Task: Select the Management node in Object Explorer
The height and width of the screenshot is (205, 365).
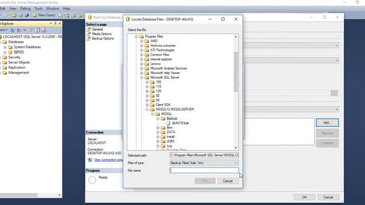Action: pyautogui.click(x=18, y=72)
